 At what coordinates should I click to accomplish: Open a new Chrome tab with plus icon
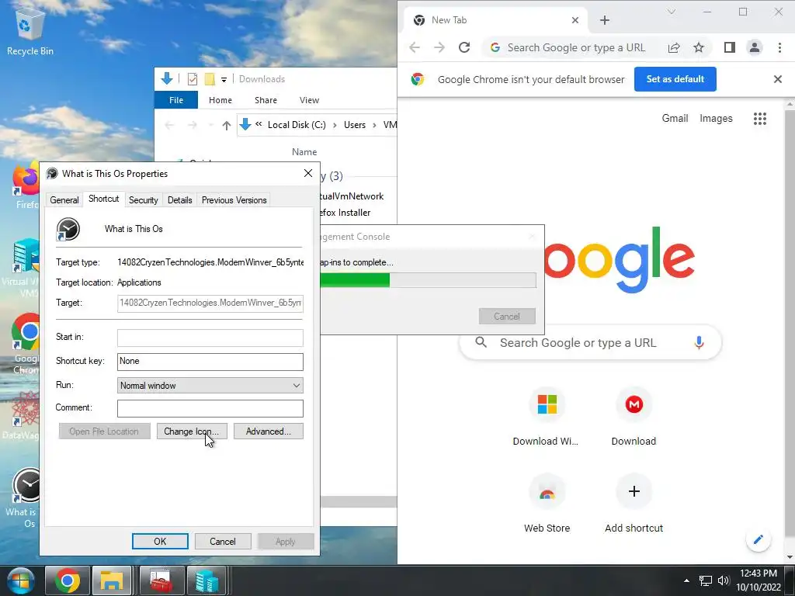click(x=604, y=20)
